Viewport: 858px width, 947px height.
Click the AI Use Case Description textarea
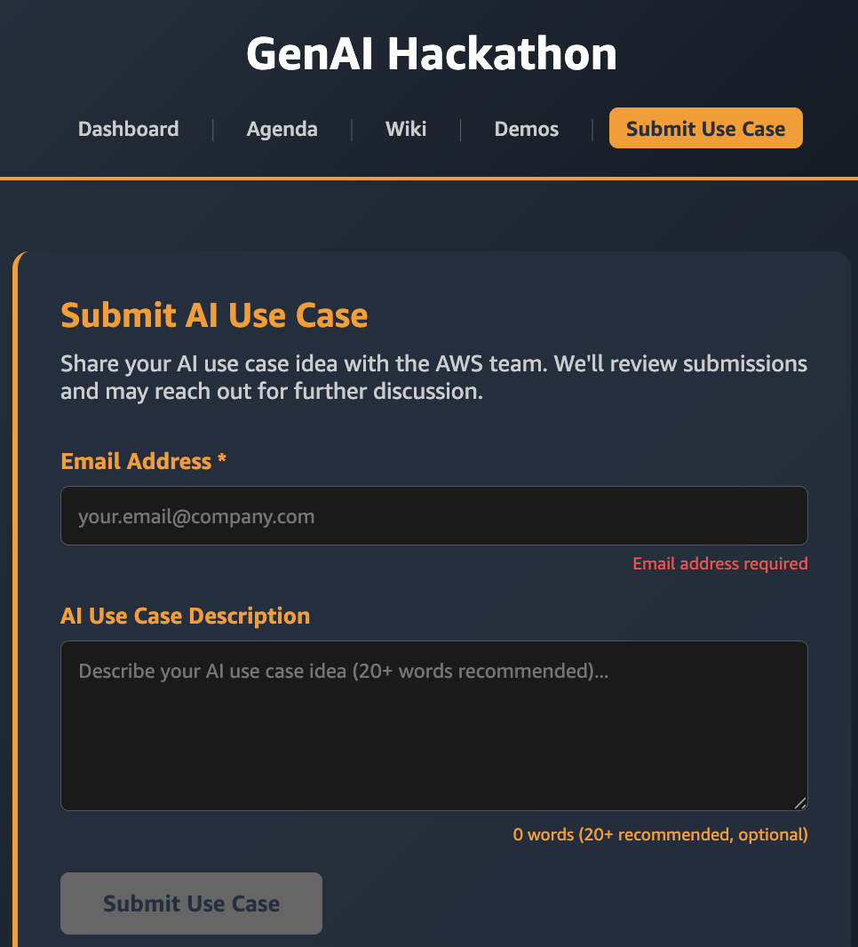click(433, 724)
